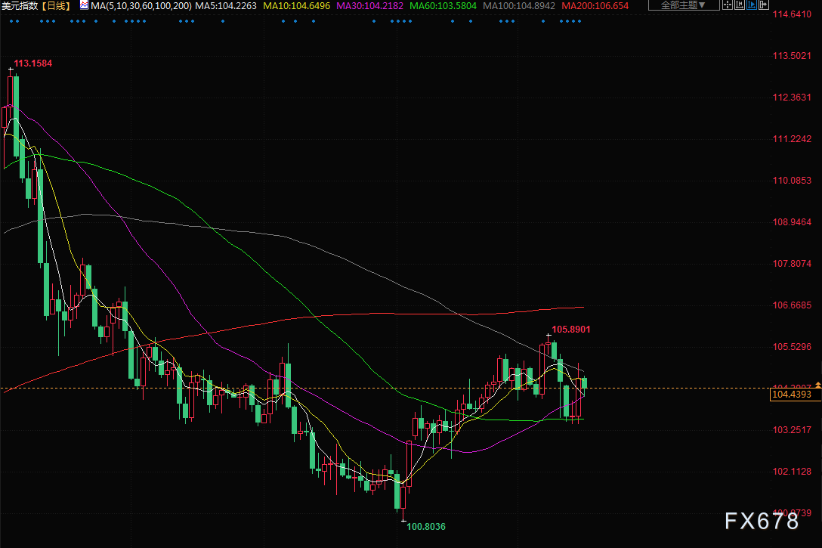Image resolution: width=822 pixels, height=548 pixels.
Task: Click the 日线 period label
Action: click(x=56, y=6)
